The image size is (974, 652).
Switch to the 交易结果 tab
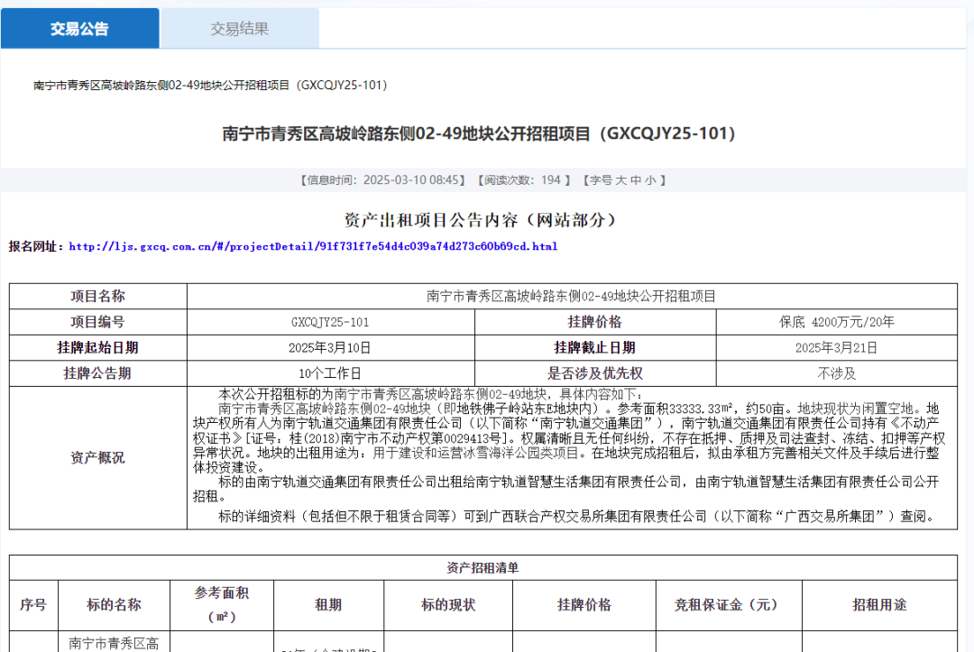tap(240, 29)
